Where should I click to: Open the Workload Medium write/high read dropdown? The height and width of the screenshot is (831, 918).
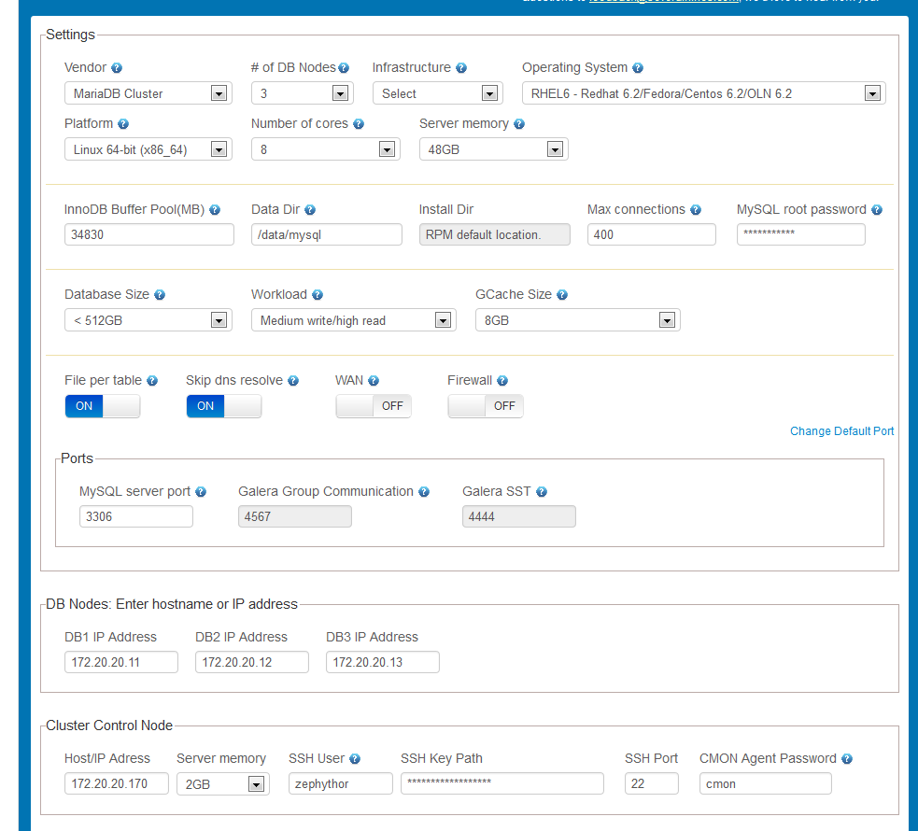point(354,320)
